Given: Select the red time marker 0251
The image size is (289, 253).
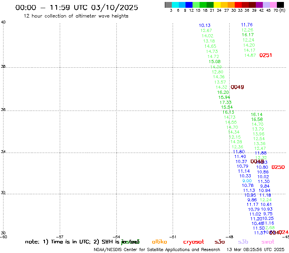Looking at the screenshot, I should (266, 55).
